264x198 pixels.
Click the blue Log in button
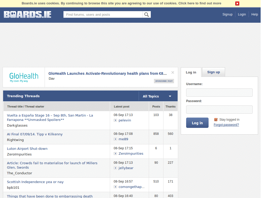point(197,123)
